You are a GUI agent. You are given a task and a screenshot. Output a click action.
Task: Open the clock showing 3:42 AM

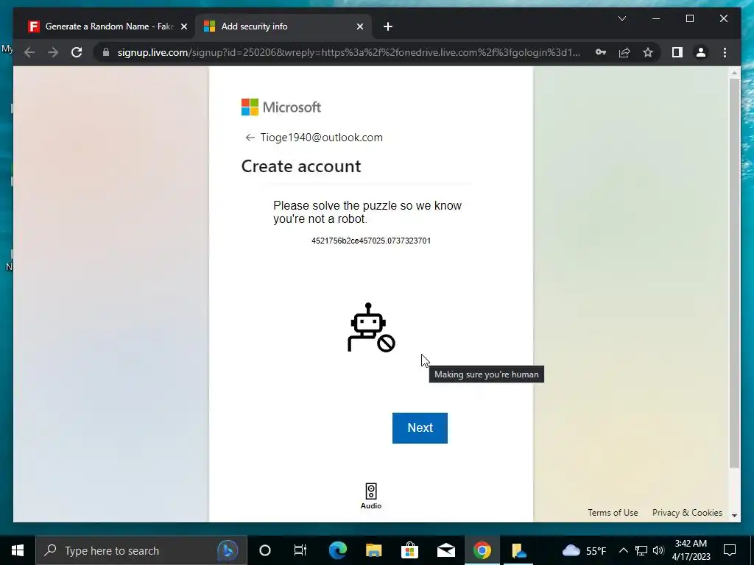[691, 550]
